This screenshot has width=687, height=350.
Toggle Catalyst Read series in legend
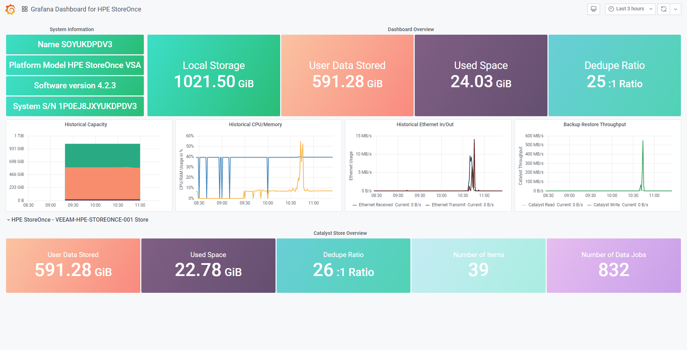click(541, 205)
